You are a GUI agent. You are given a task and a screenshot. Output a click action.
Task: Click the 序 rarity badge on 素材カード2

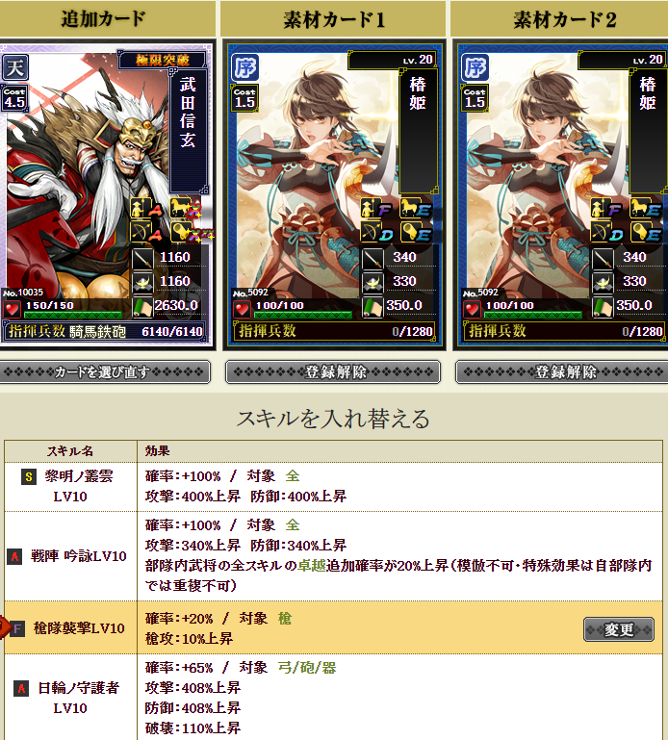pyautogui.click(x=475, y=67)
